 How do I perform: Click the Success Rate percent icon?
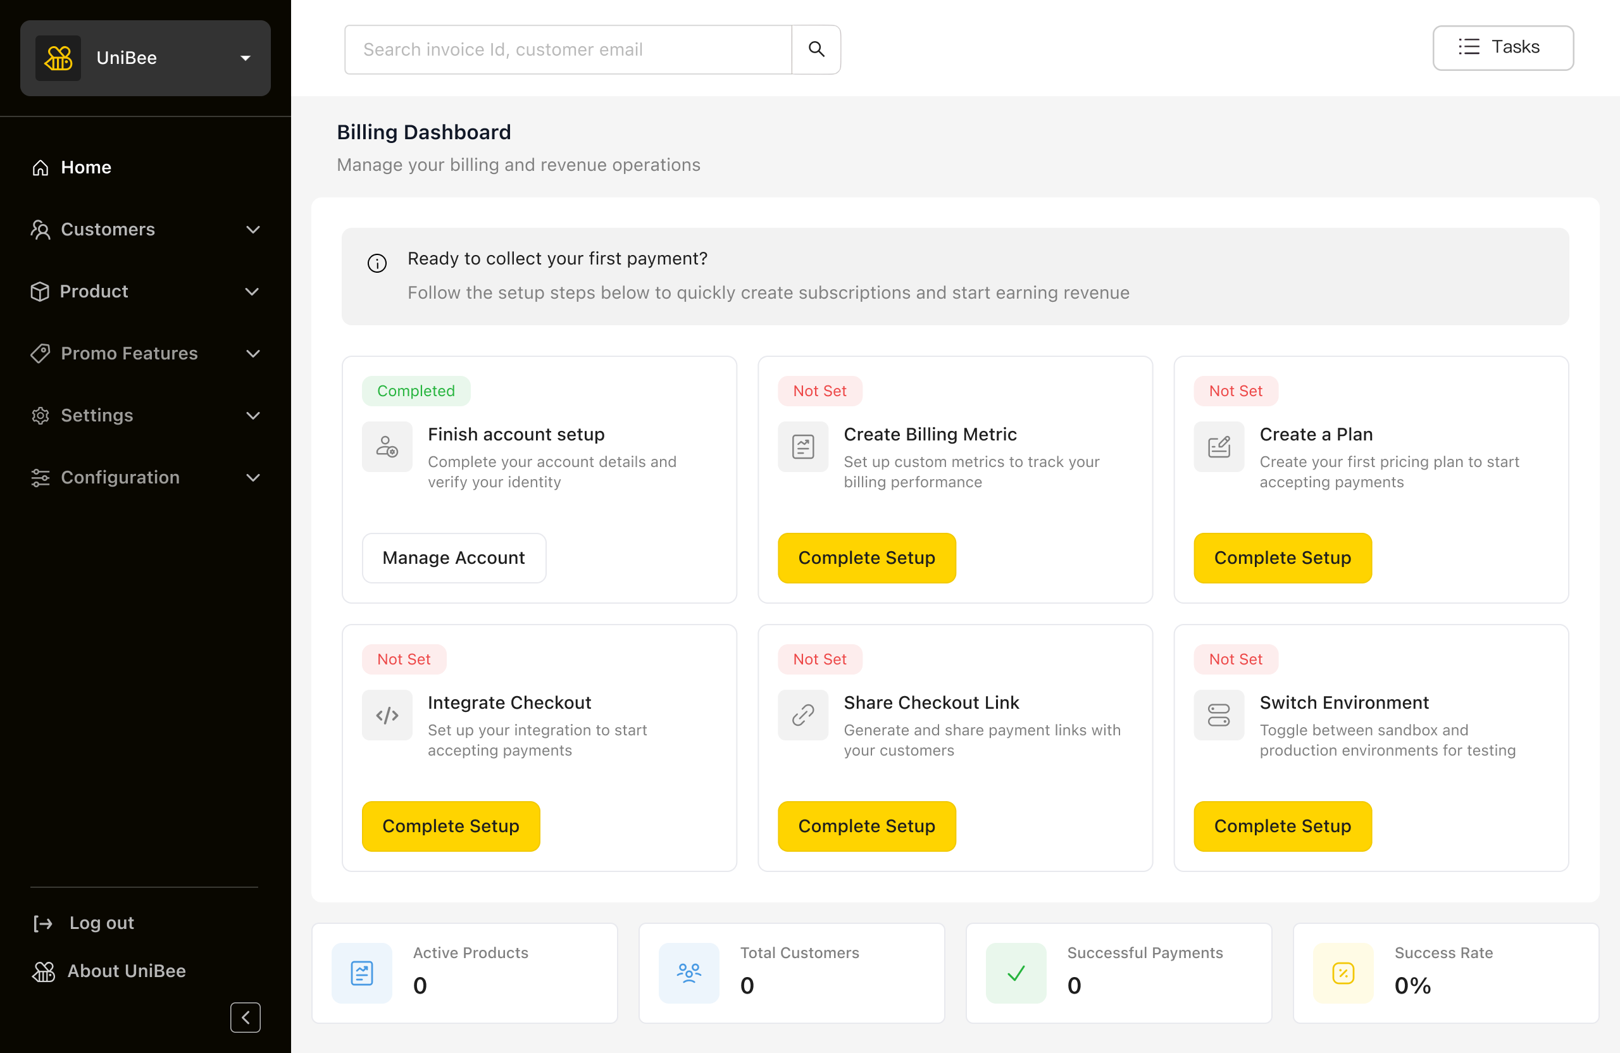point(1342,973)
